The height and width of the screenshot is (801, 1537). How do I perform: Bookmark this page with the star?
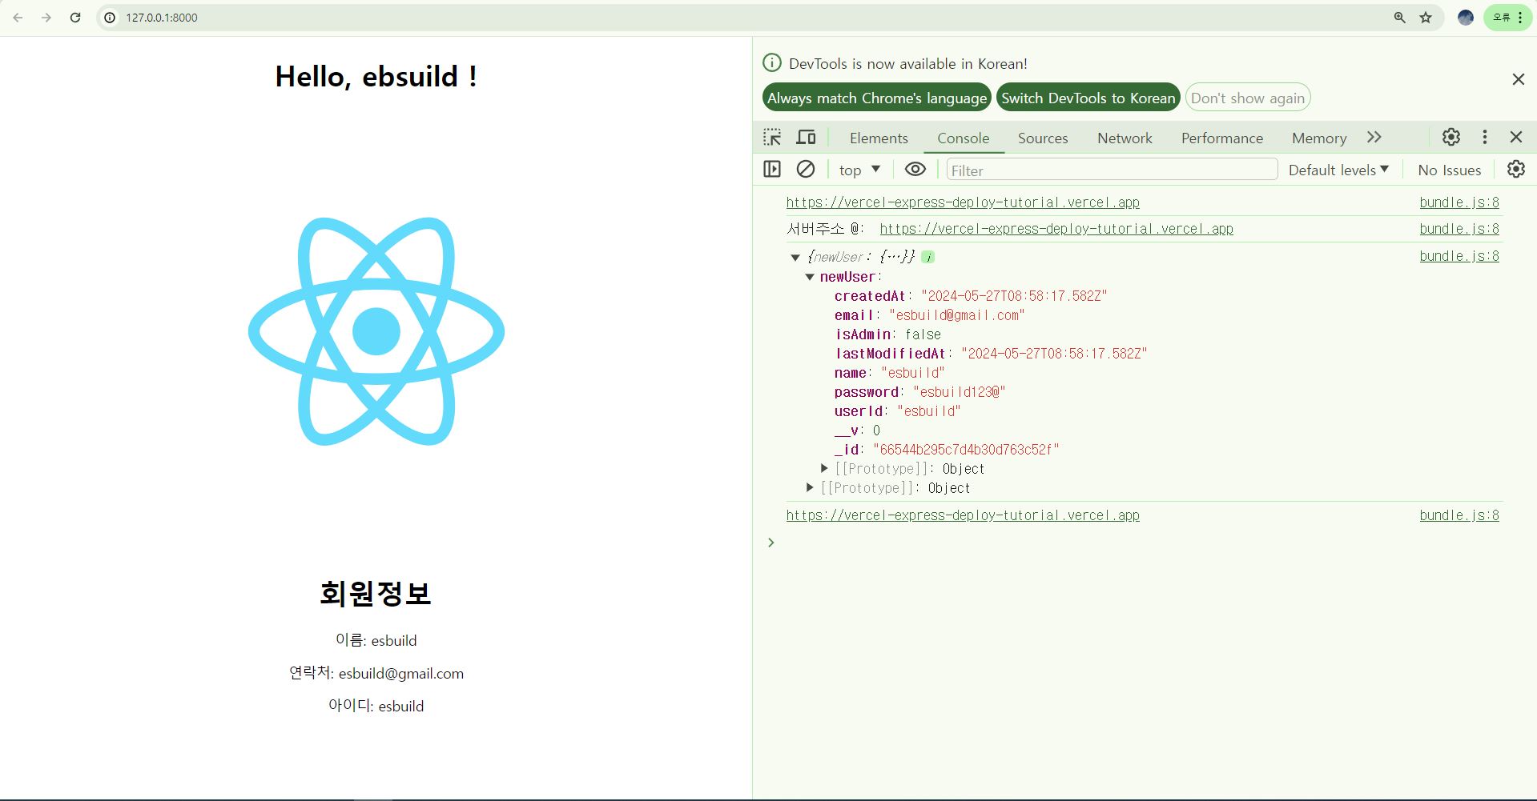pos(1426,18)
